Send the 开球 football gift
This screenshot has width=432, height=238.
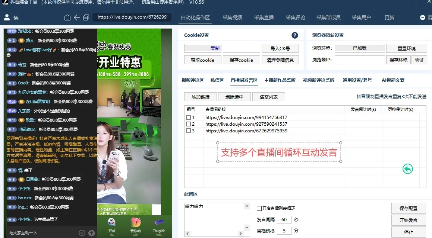coord(111,226)
